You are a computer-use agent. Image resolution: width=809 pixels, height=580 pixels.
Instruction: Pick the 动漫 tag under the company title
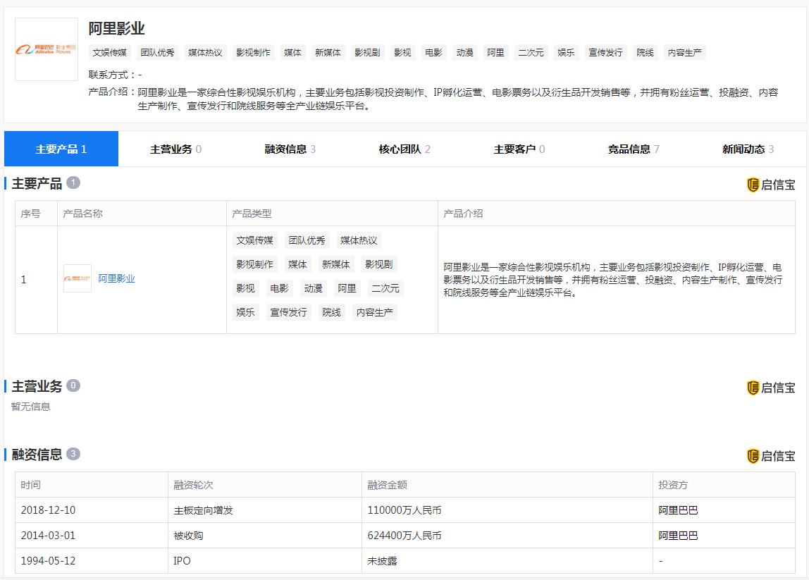(465, 53)
